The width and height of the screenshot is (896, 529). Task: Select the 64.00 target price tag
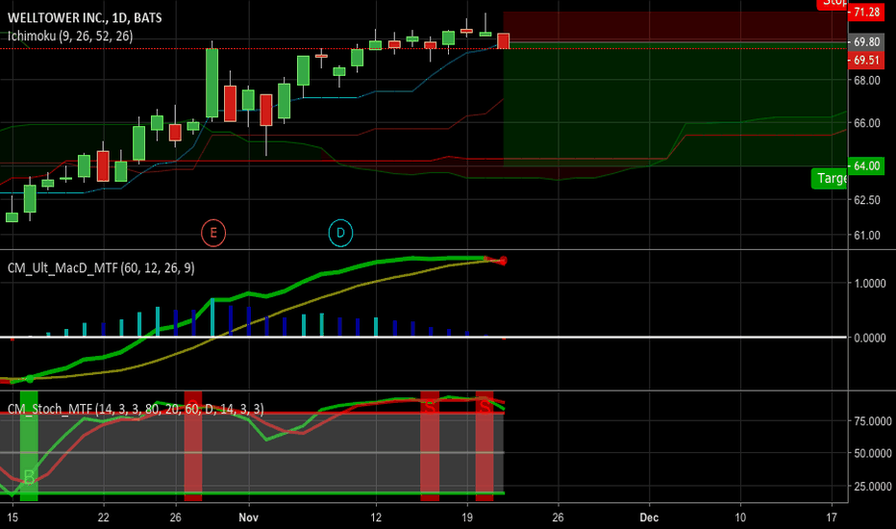pos(866,165)
